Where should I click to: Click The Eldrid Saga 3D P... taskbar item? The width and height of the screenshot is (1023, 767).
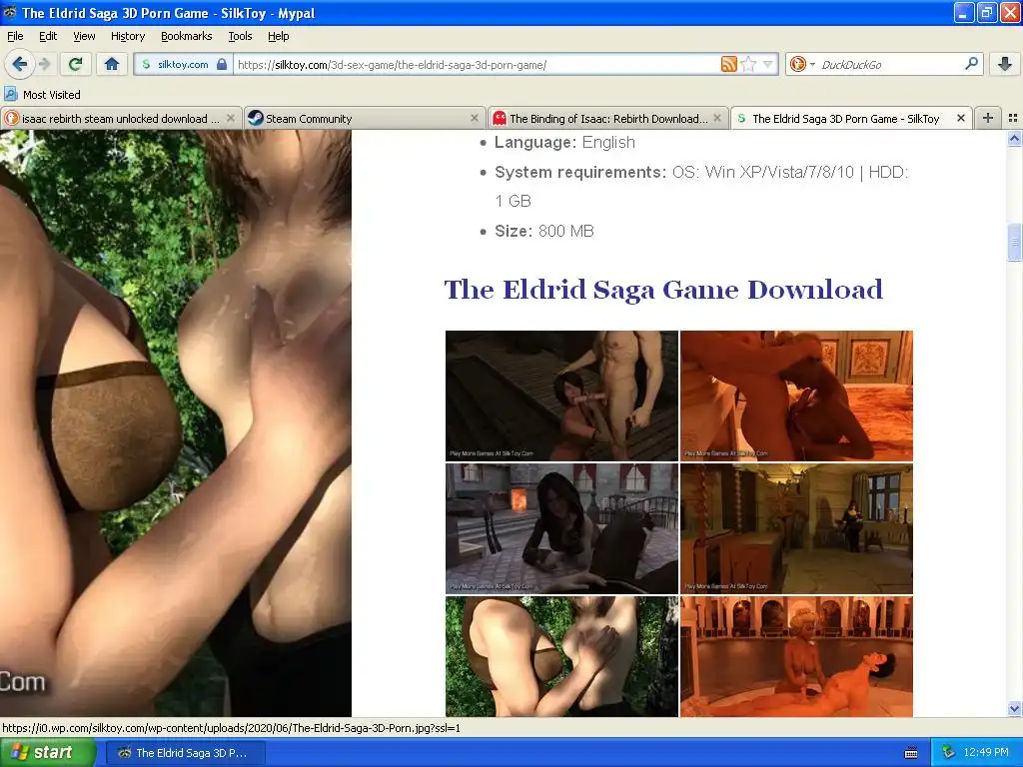tap(185, 753)
